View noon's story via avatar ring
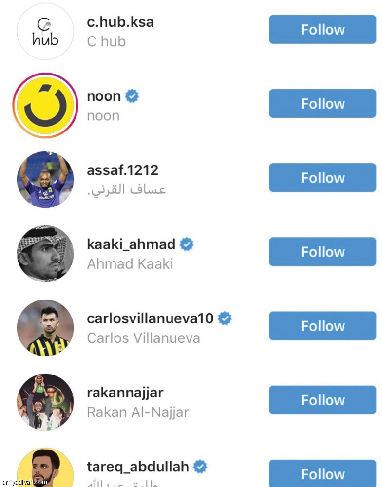 tap(45, 106)
